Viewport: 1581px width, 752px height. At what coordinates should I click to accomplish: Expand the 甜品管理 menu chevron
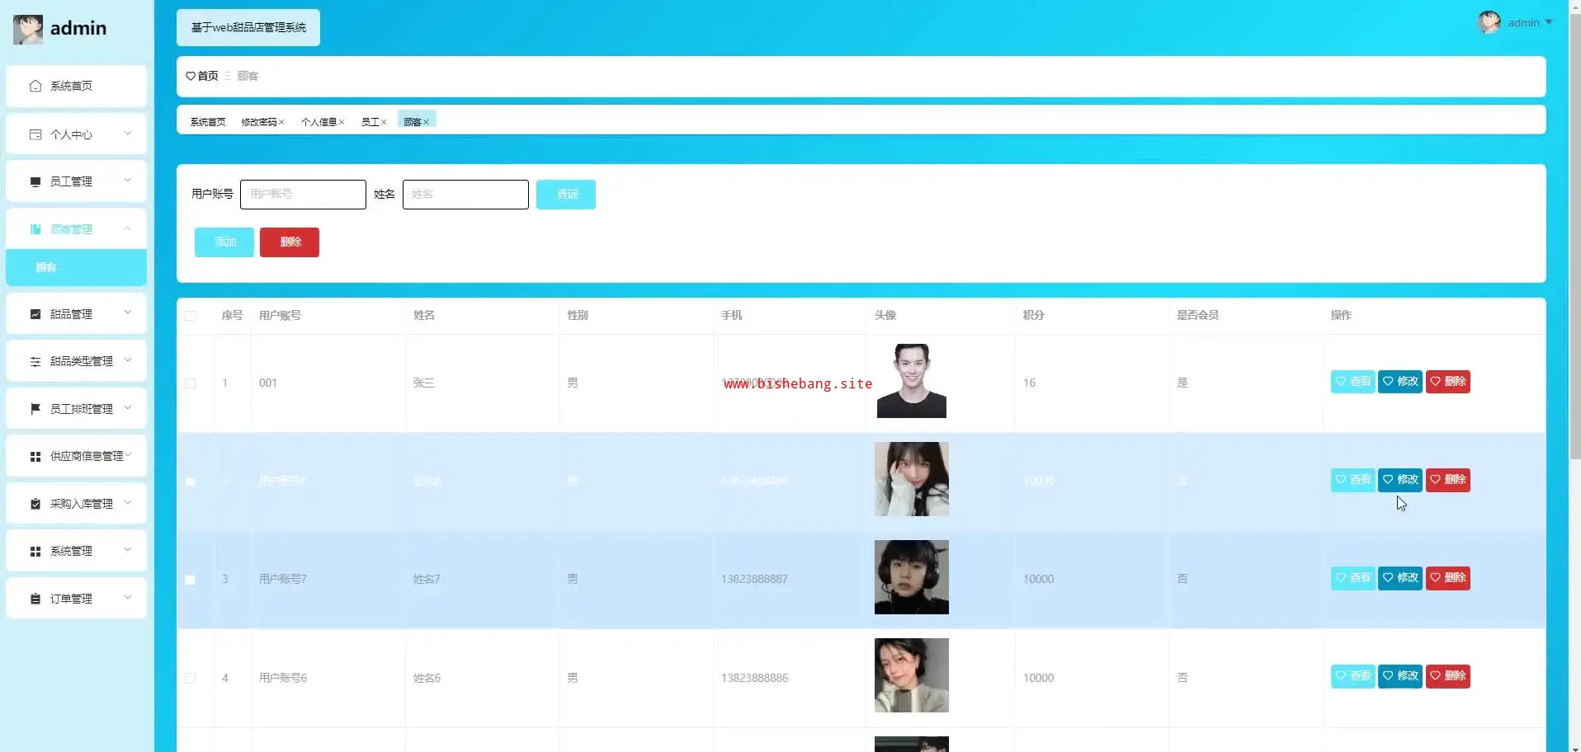128,313
